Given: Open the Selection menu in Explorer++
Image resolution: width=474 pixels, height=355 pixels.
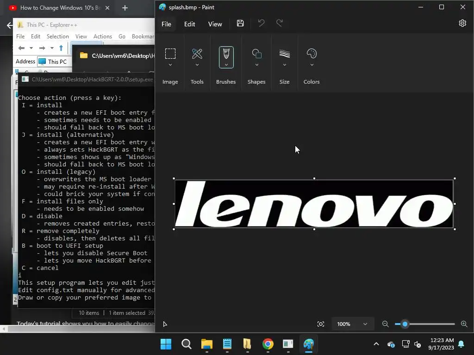Looking at the screenshot, I should (x=57, y=36).
